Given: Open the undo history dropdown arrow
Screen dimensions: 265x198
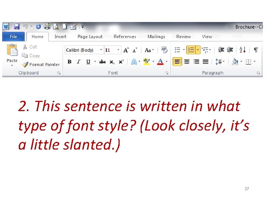Looking at the screenshot, I should 31,26.
